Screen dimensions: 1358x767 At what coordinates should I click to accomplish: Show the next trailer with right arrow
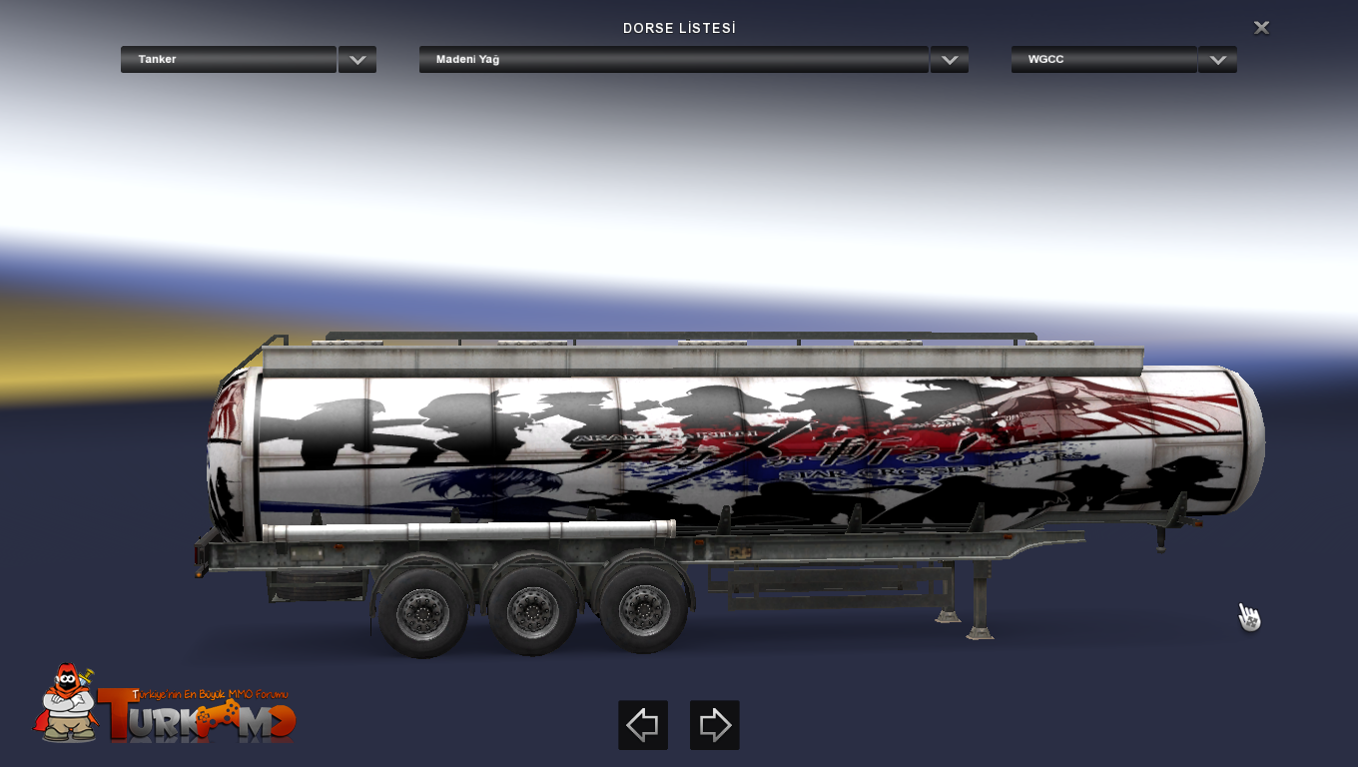715,725
